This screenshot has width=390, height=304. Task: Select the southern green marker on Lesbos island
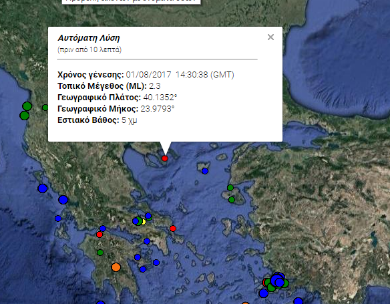tap(232, 200)
